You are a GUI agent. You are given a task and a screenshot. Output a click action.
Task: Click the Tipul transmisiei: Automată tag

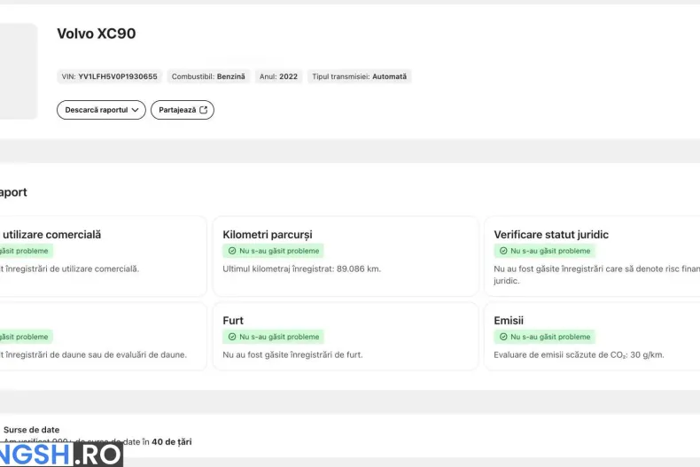[x=360, y=76]
